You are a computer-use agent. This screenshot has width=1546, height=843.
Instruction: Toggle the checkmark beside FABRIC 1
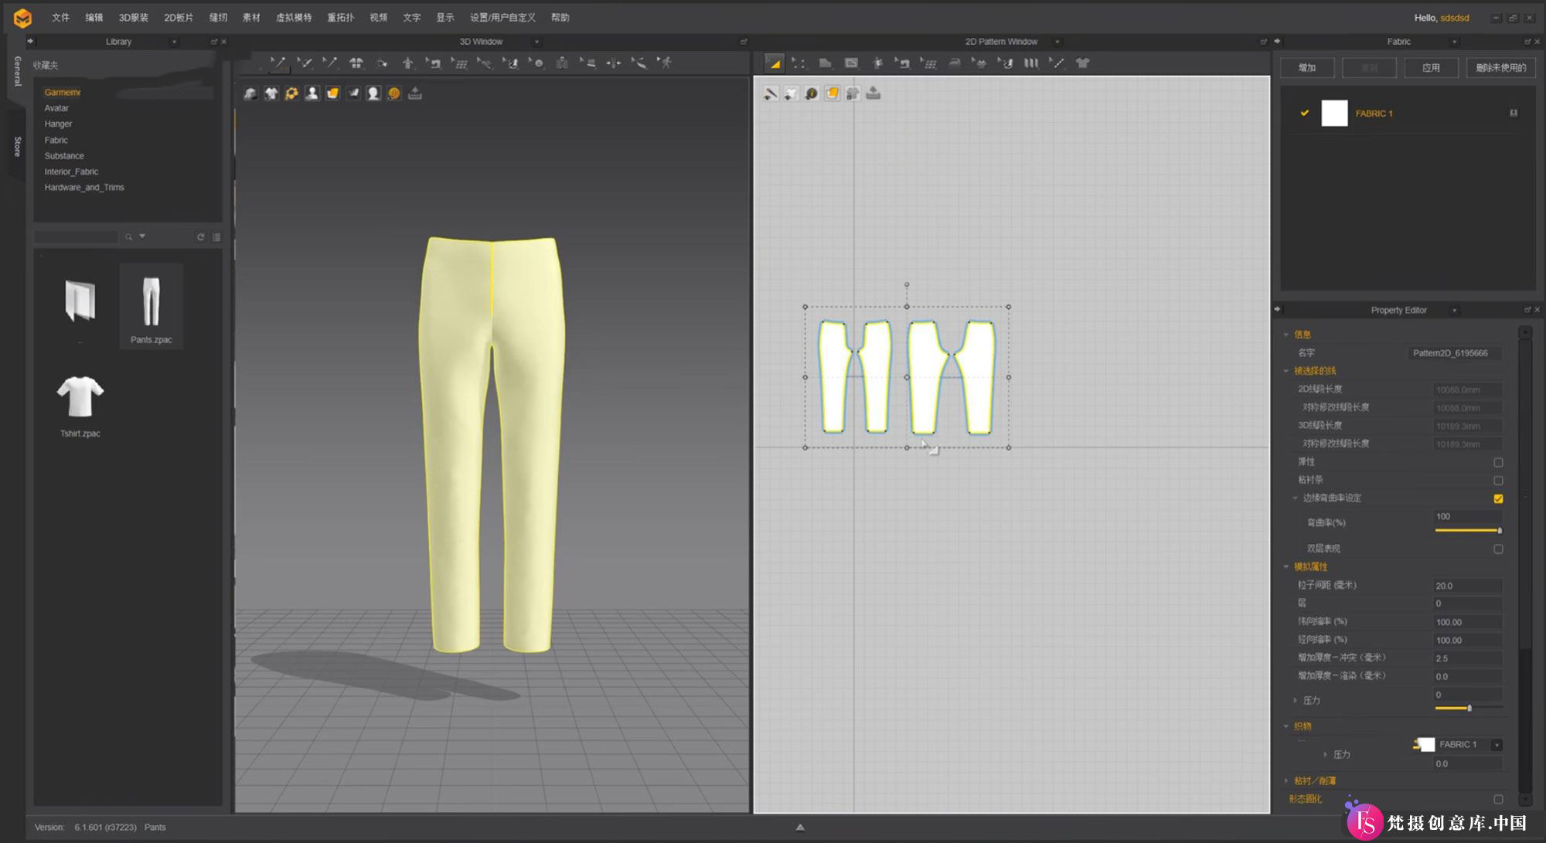(1305, 113)
